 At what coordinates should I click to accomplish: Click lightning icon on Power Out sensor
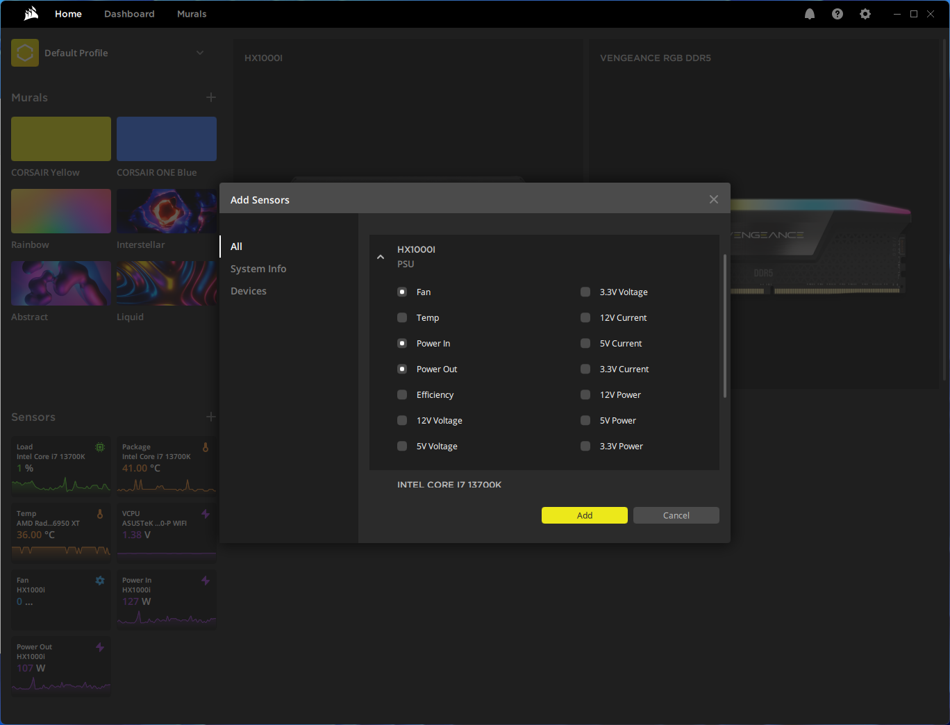point(100,647)
